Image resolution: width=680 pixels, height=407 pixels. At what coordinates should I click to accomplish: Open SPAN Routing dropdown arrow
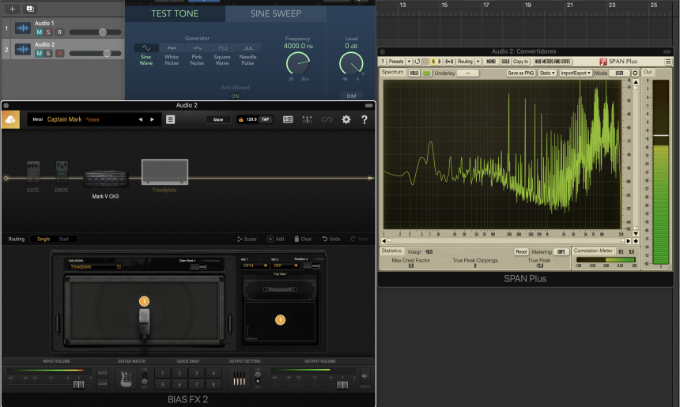point(478,62)
